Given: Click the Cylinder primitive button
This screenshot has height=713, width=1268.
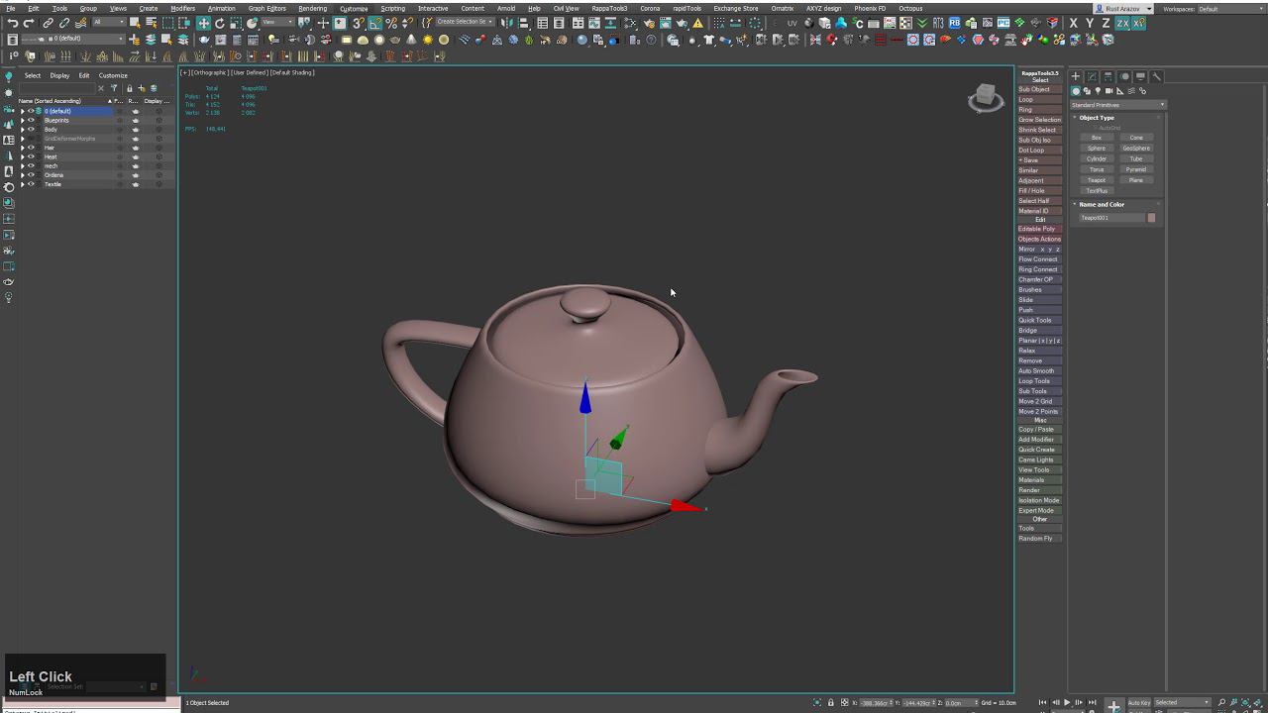Looking at the screenshot, I should pyautogui.click(x=1097, y=159).
